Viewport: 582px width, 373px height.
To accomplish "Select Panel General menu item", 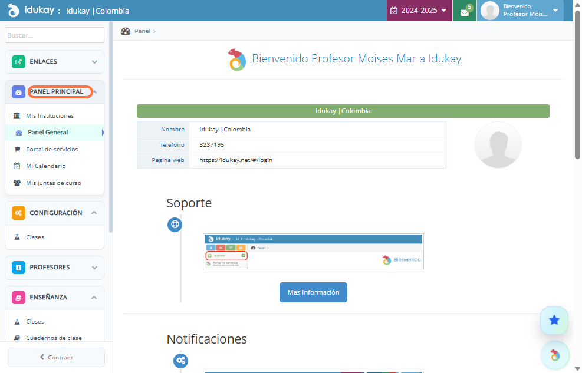I will point(55,133).
